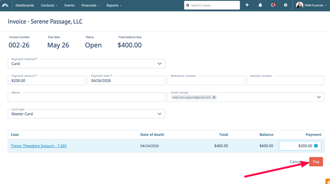Open Payment method dropdown showing Card
This screenshot has width=330, height=184.
tap(87, 63)
